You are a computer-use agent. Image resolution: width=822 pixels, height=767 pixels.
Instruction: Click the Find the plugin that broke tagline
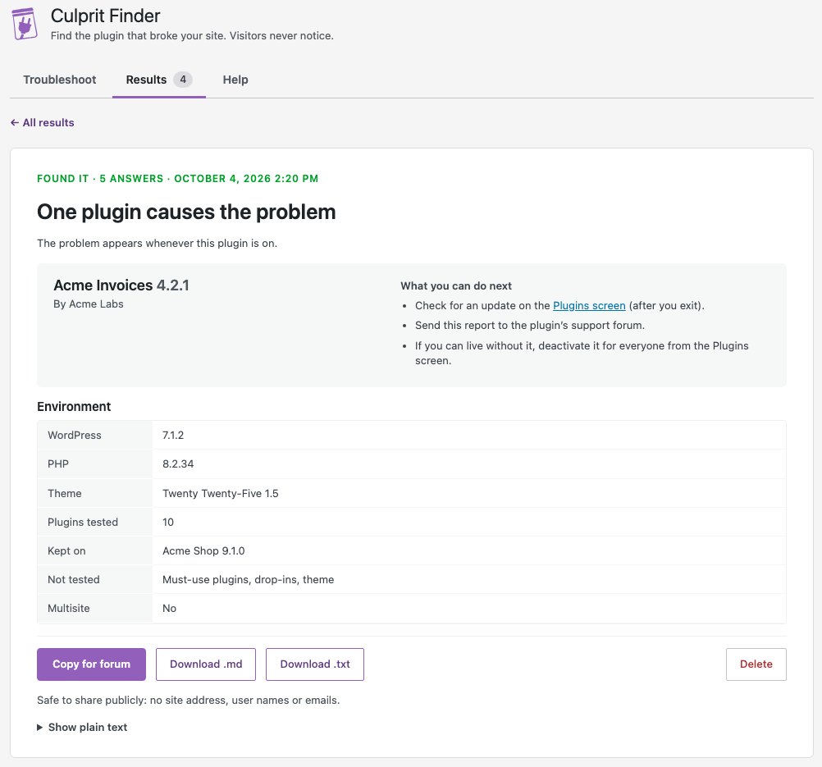pos(192,36)
